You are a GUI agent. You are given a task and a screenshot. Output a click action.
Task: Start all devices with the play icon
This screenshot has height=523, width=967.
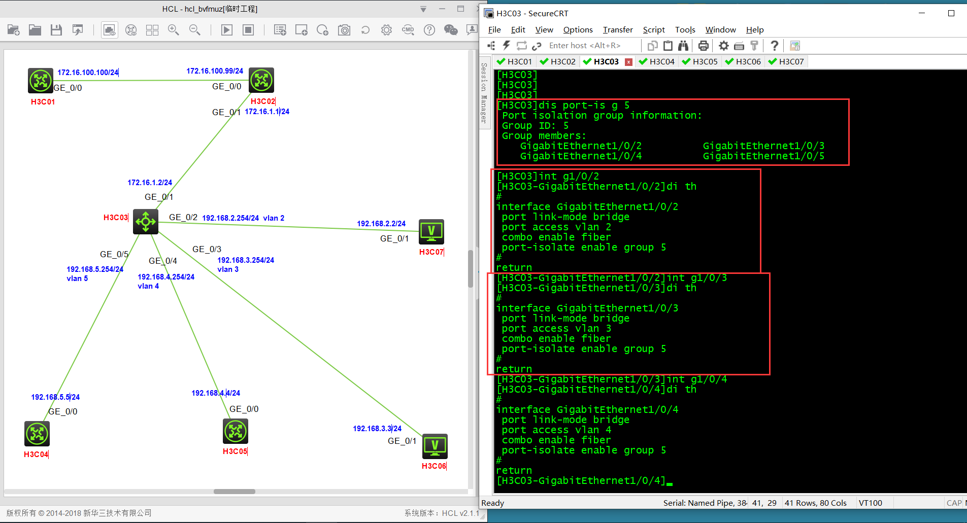[227, 30]
